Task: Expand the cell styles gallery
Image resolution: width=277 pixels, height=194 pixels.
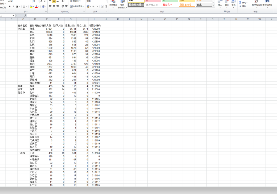Action: point(214,6)
